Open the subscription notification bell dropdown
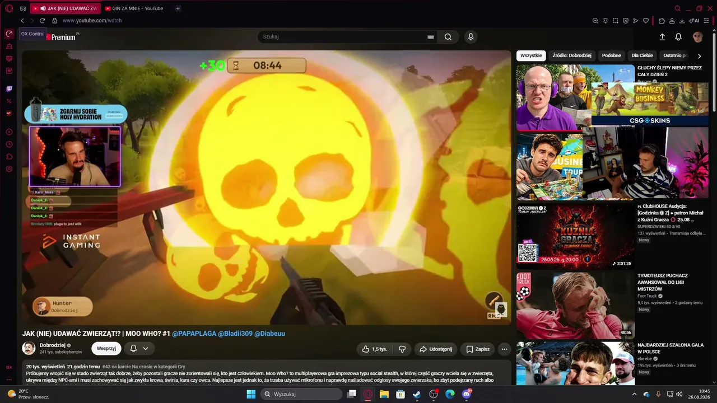The image size is (717, 403). click(x=139, y=349)
